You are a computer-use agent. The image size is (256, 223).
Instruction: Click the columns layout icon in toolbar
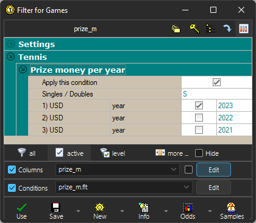(x=244, y=29)
